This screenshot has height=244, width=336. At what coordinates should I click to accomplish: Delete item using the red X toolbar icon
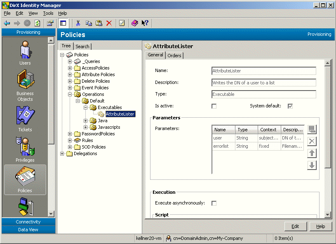pyautogui.click(x=108, y=23)
